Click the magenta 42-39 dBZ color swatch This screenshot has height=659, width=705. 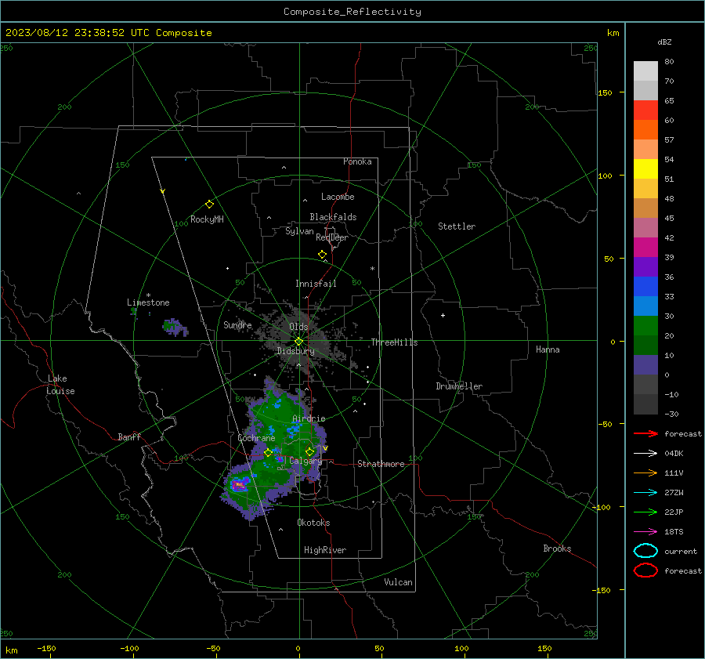[645, 248]
